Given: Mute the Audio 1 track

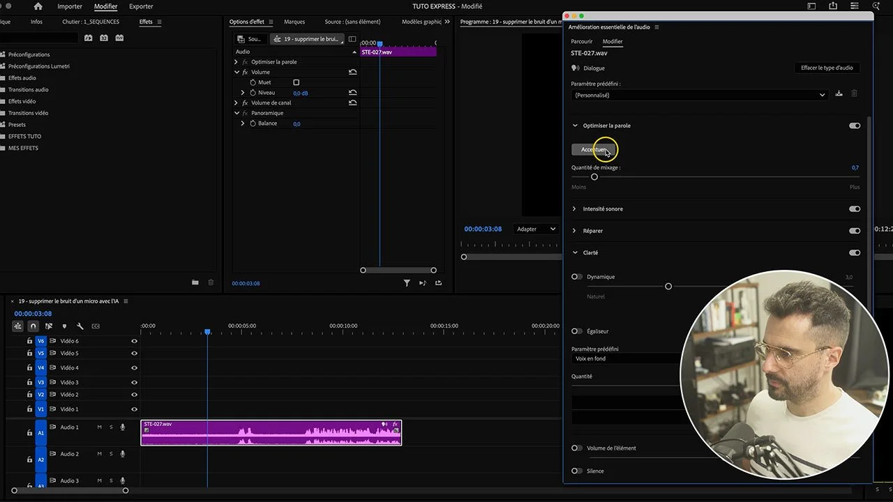Looking at the screenshot, I should coord(99,427).
